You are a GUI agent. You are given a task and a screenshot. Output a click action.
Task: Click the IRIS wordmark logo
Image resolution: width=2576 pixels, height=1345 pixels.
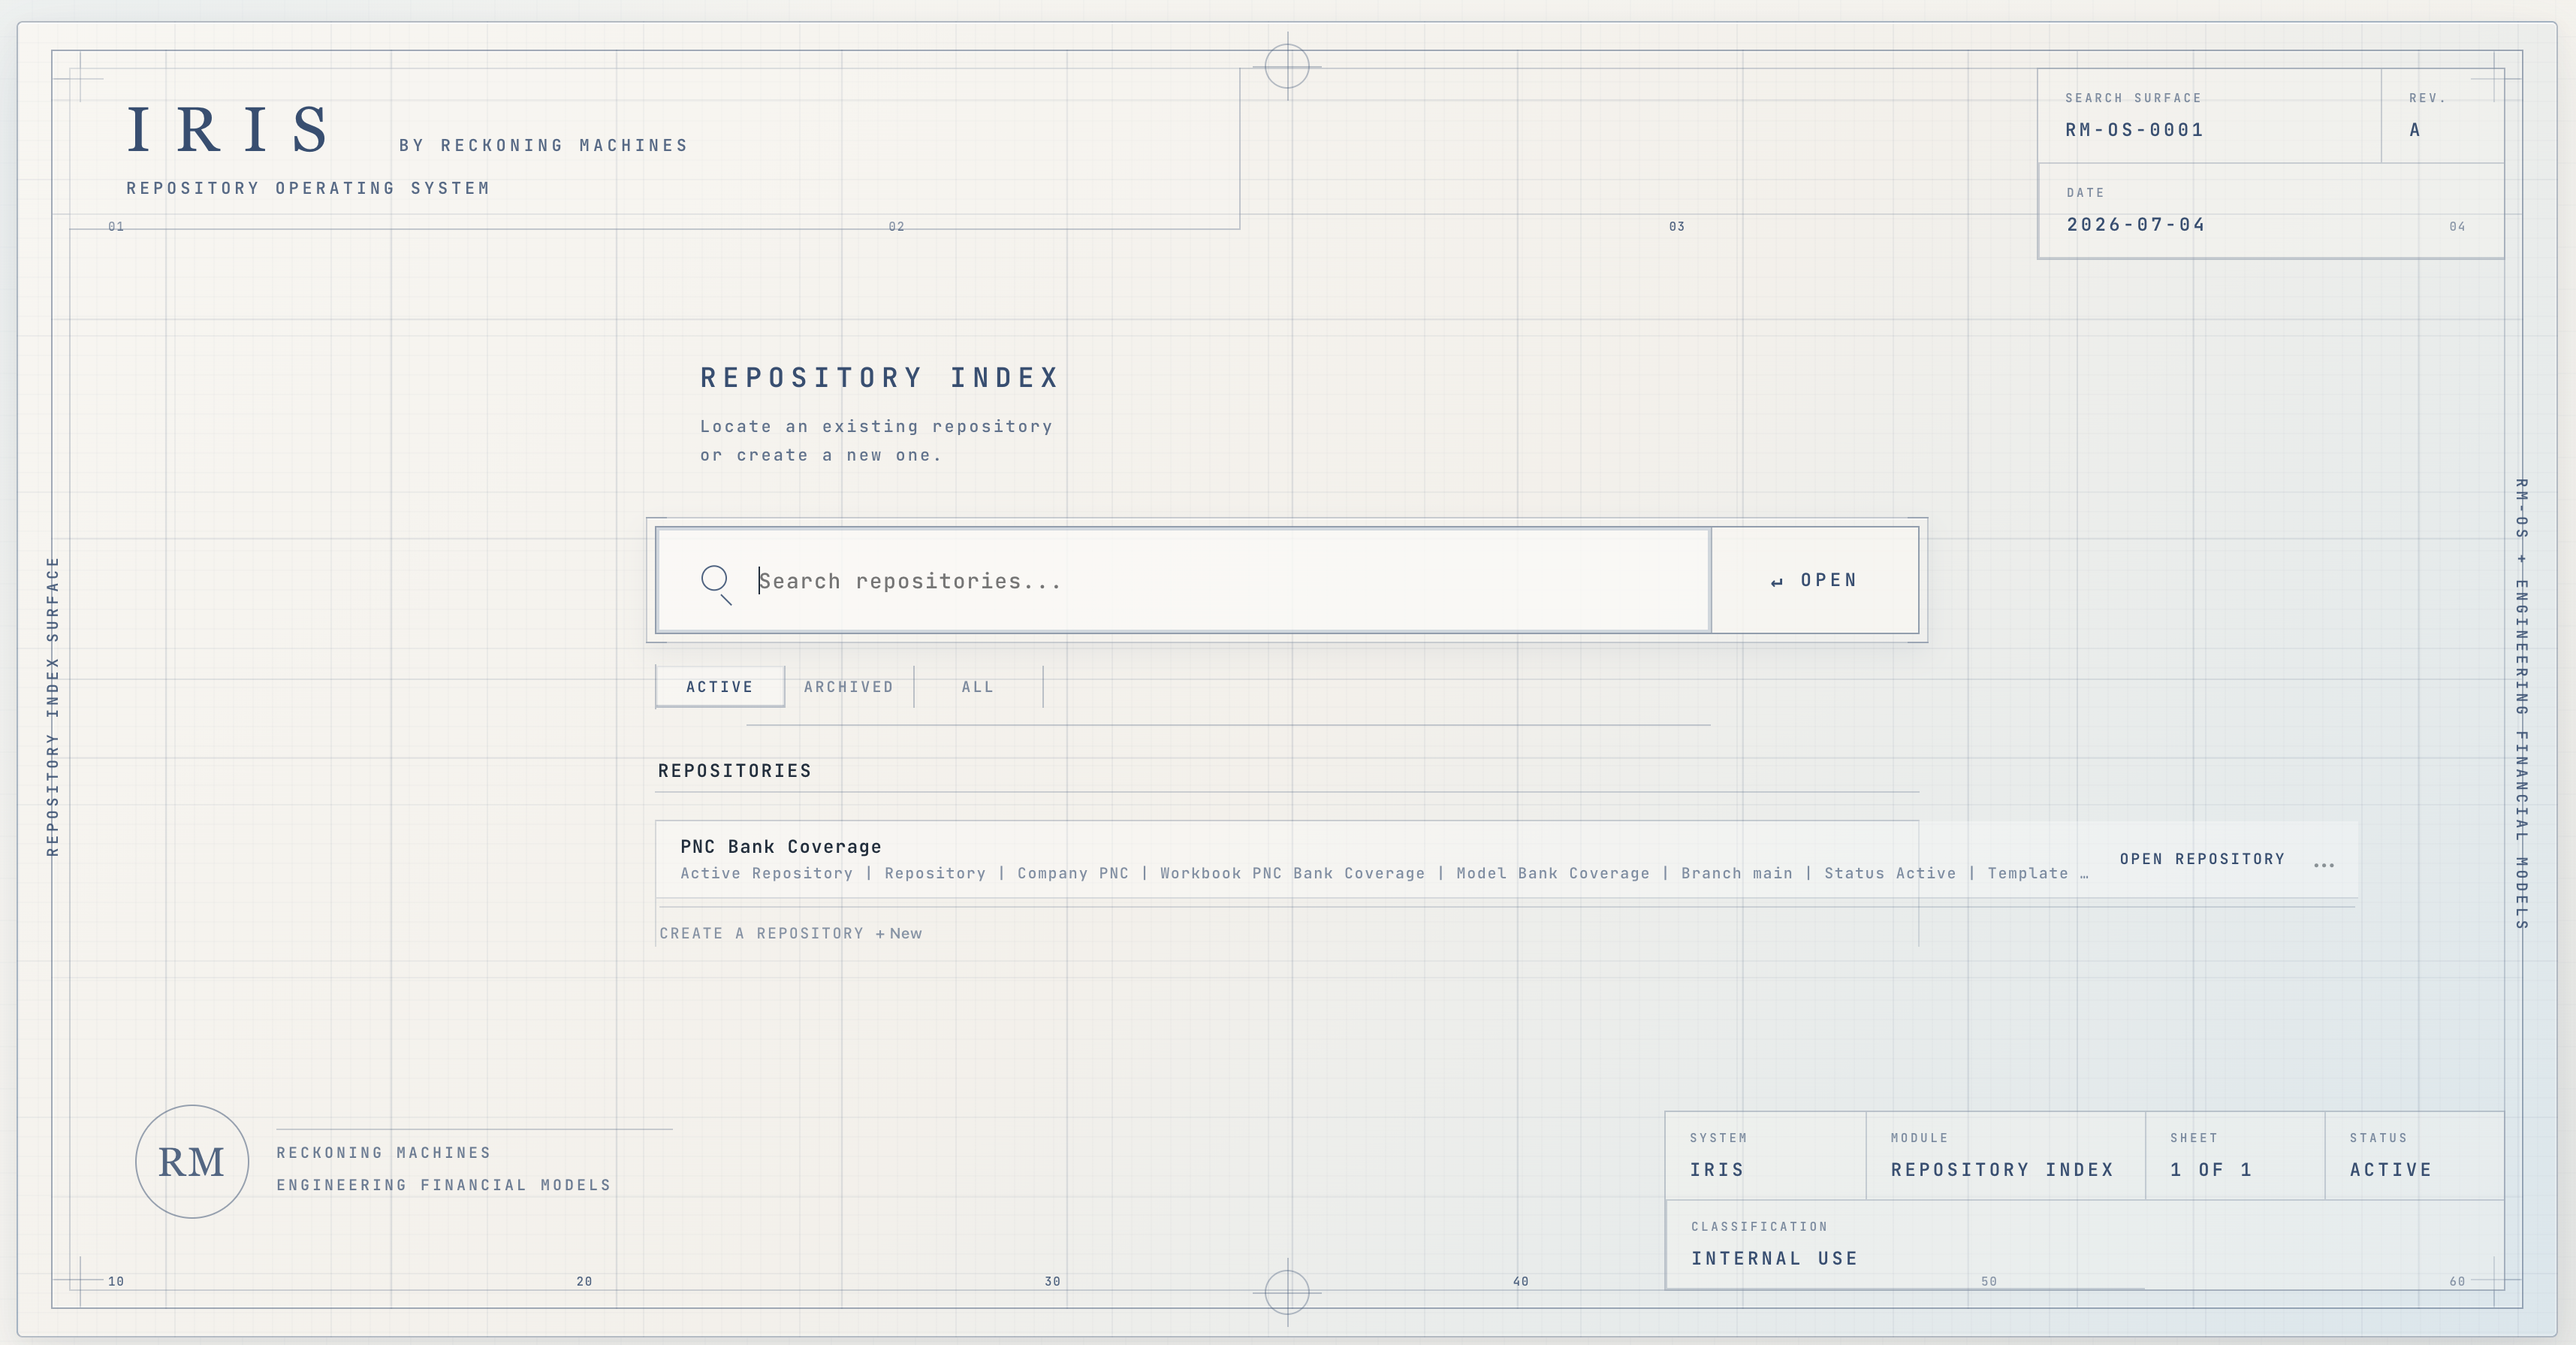[x=229, y=130]
